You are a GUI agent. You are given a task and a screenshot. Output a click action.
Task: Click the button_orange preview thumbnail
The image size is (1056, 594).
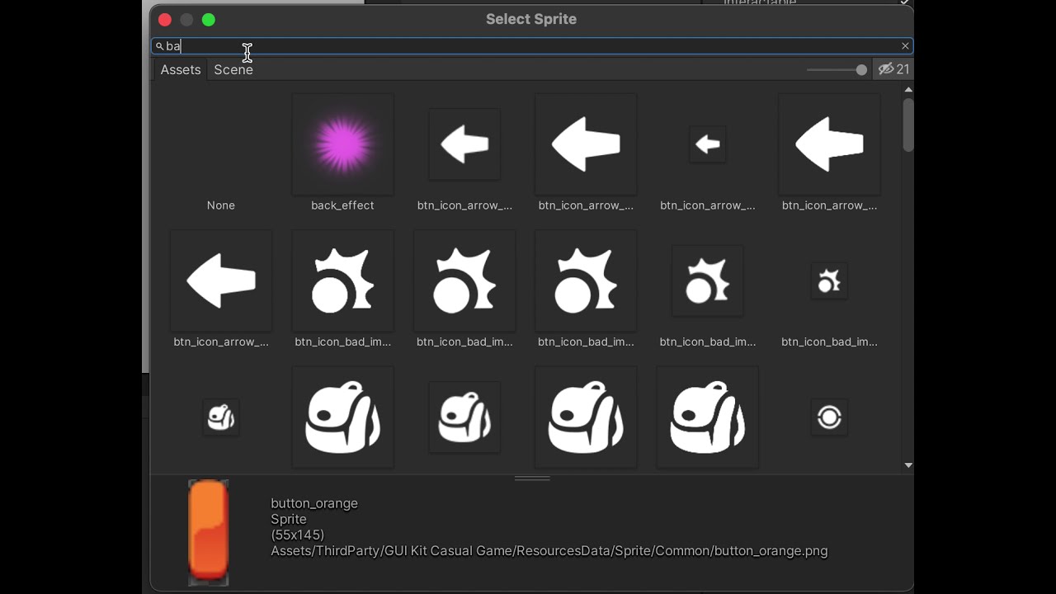pos(208,531)
